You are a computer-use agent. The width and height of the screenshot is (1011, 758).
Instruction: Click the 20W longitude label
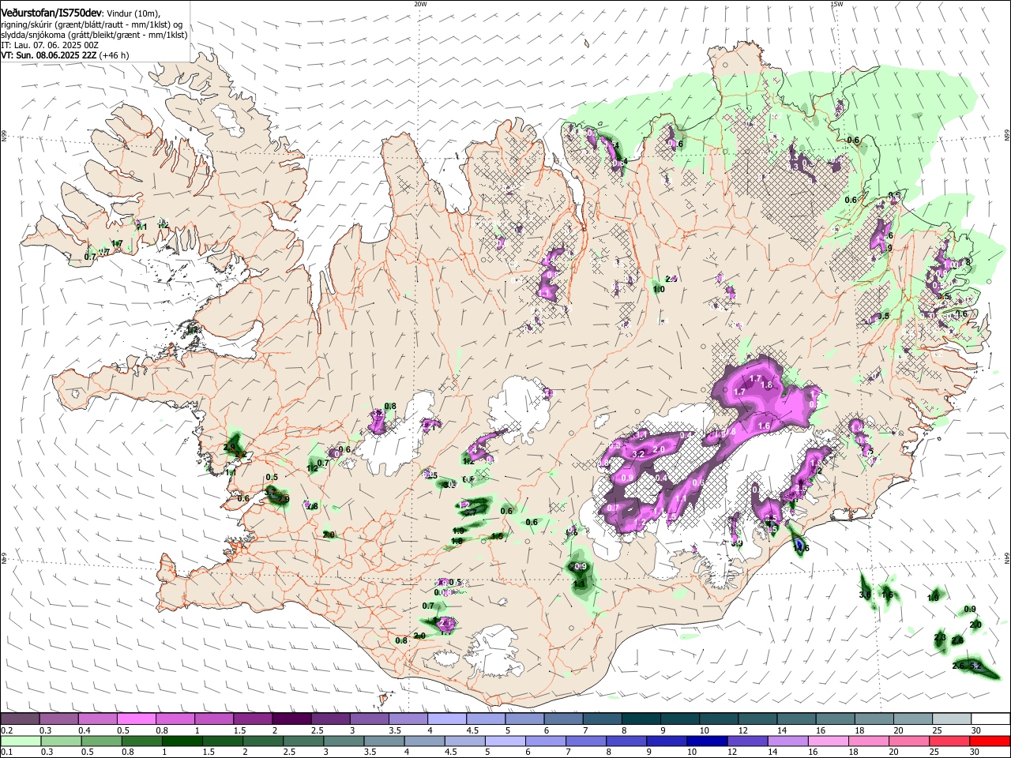click(420, 4)
